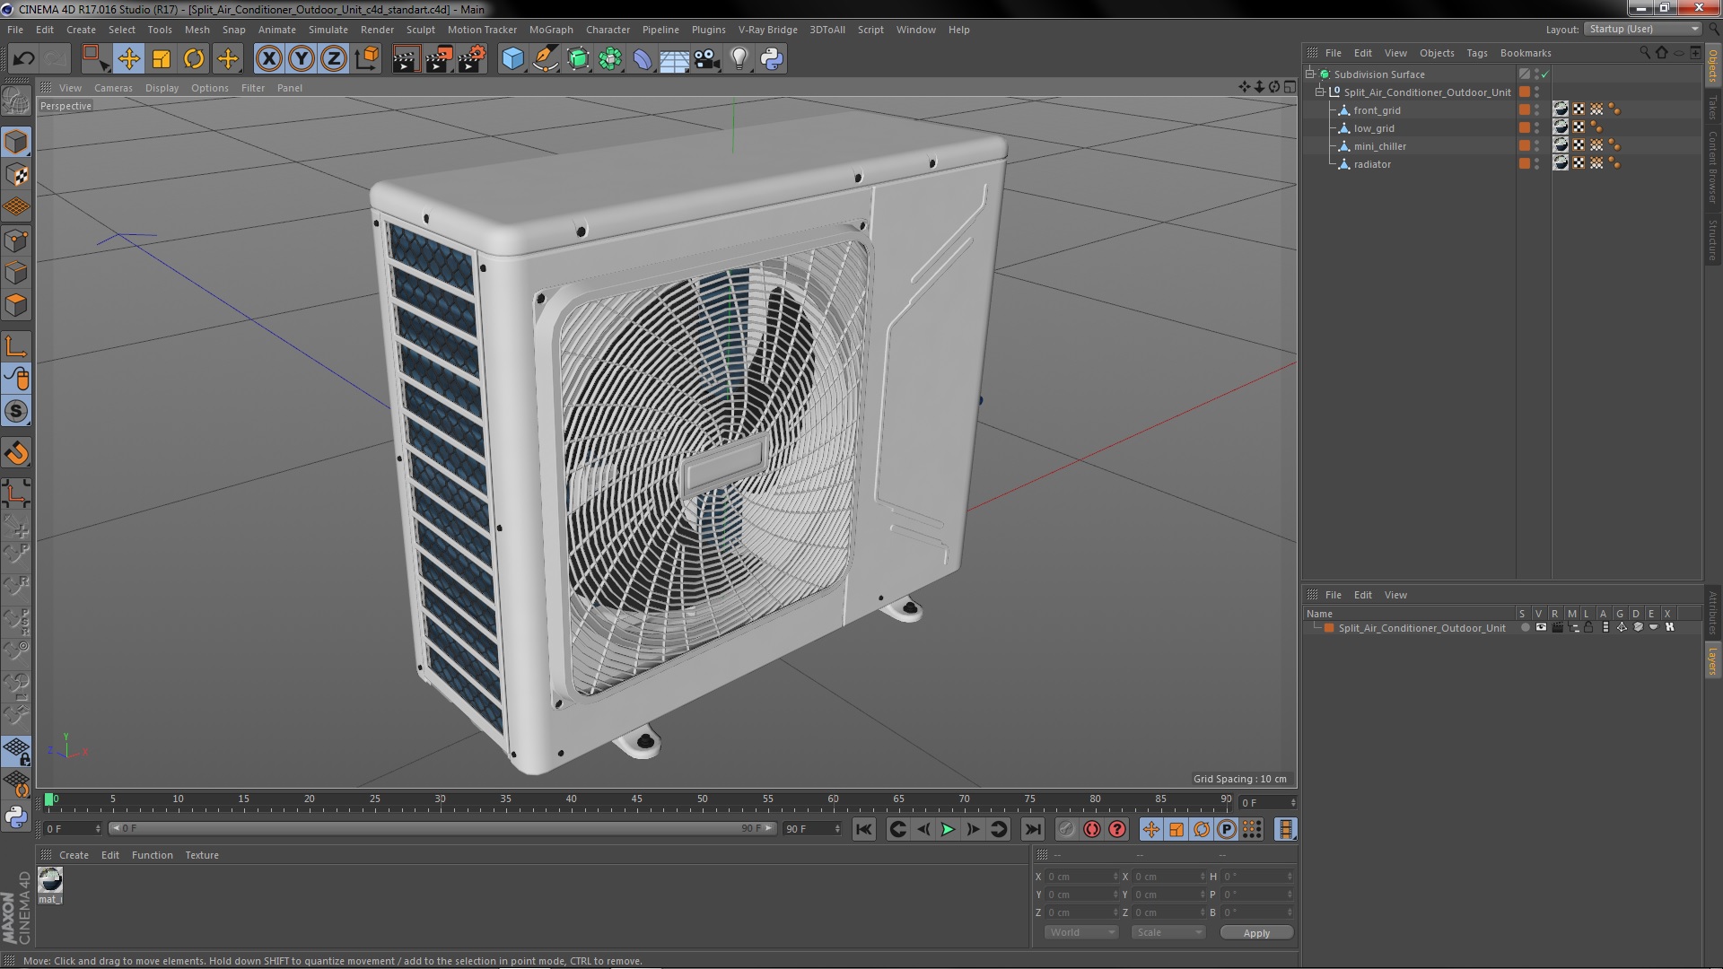Open the Layout Startup (User) dropdown
This screenshot has height=969, width=1723.
[1642, 29]
